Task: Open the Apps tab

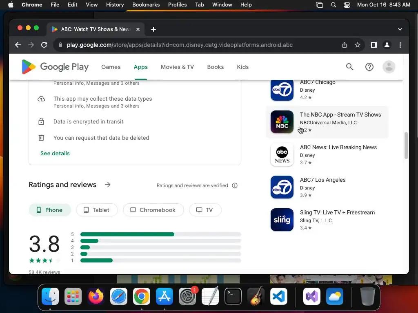Action: point(141,67)
